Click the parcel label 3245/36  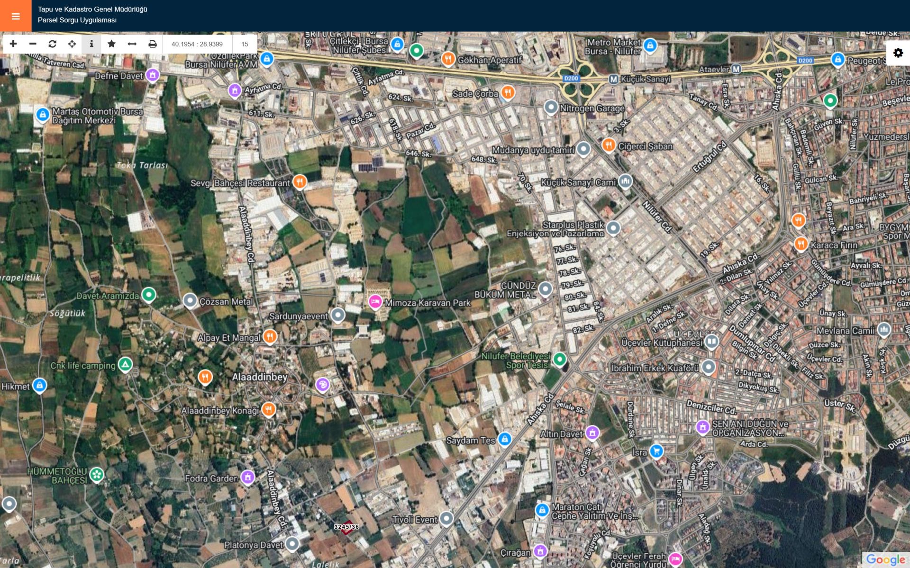(x=346, y=527)
